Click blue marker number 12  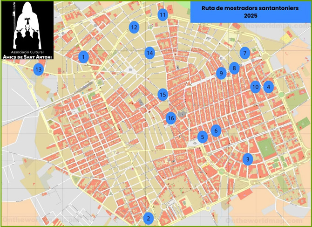pos(134,27)
